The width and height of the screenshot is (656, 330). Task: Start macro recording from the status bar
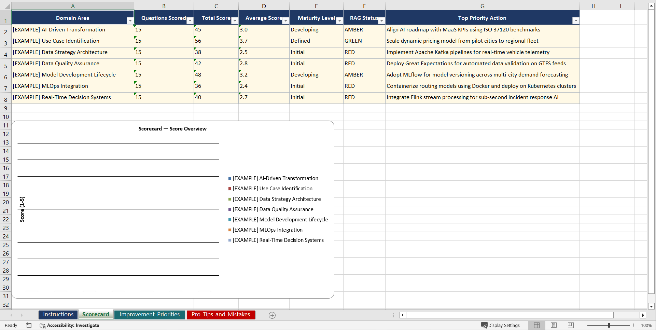[29, 325]
